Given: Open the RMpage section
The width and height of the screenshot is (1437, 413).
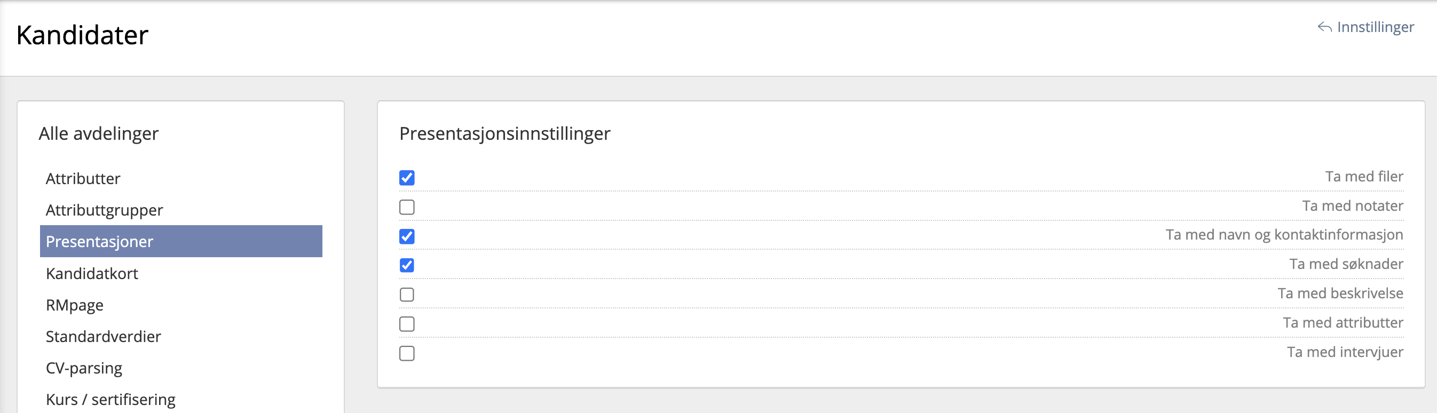Looking at the screenshot, I should tap(75, 305).
